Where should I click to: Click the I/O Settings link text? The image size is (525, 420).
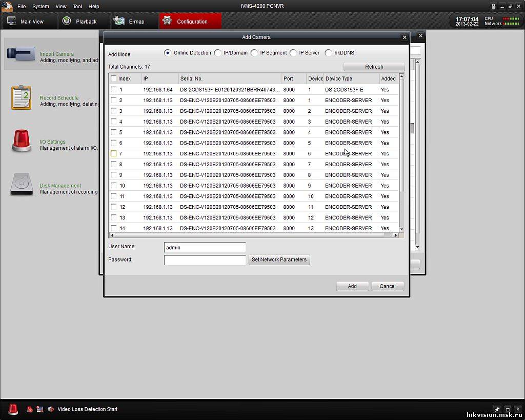click(x=53, y=142)
